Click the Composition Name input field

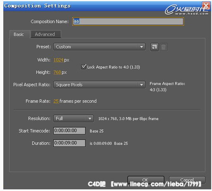[128, 21]
